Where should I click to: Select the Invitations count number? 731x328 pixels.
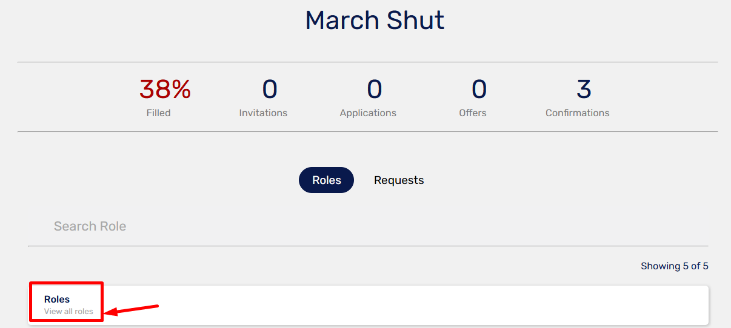270,90
